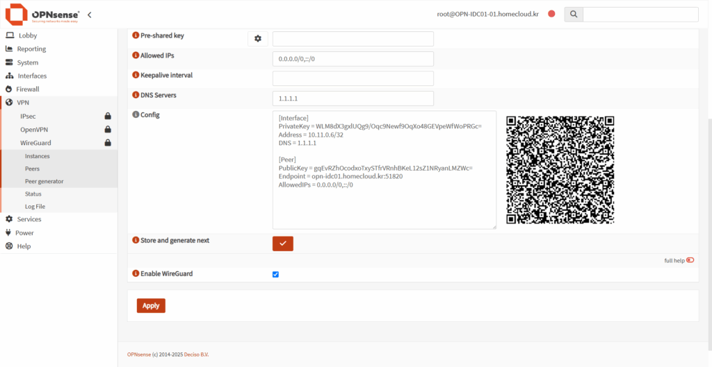Click into the Keepalive interval field

(x=353, y=78)
